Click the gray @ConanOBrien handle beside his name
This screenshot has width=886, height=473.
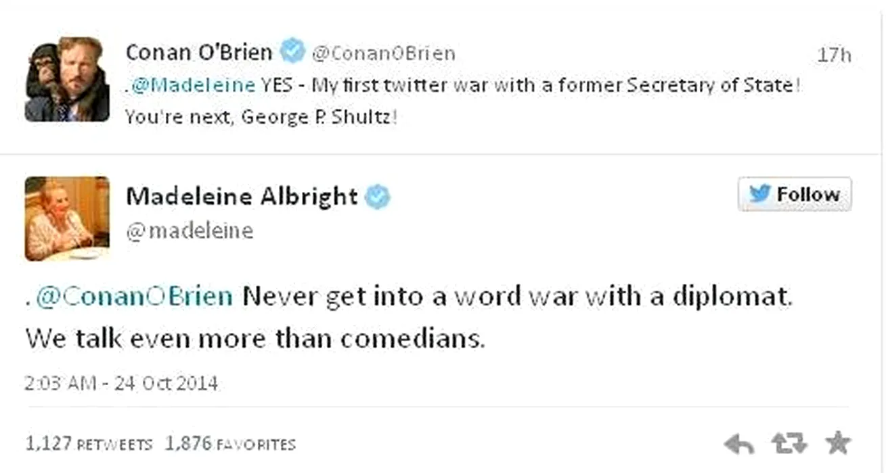coord(383,53)
